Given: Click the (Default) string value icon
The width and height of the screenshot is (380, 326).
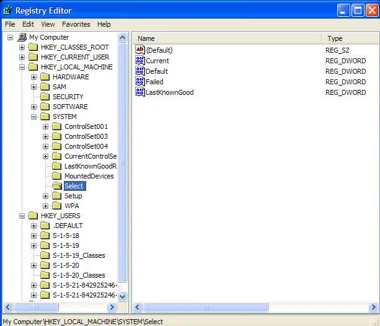Looking at the screenshot, I should pyautogui.click(x=140, y=50).
